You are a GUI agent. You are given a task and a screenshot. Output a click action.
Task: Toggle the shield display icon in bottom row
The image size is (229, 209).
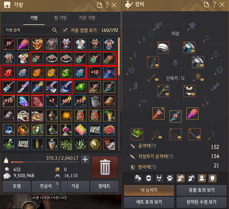pos(212,178)
